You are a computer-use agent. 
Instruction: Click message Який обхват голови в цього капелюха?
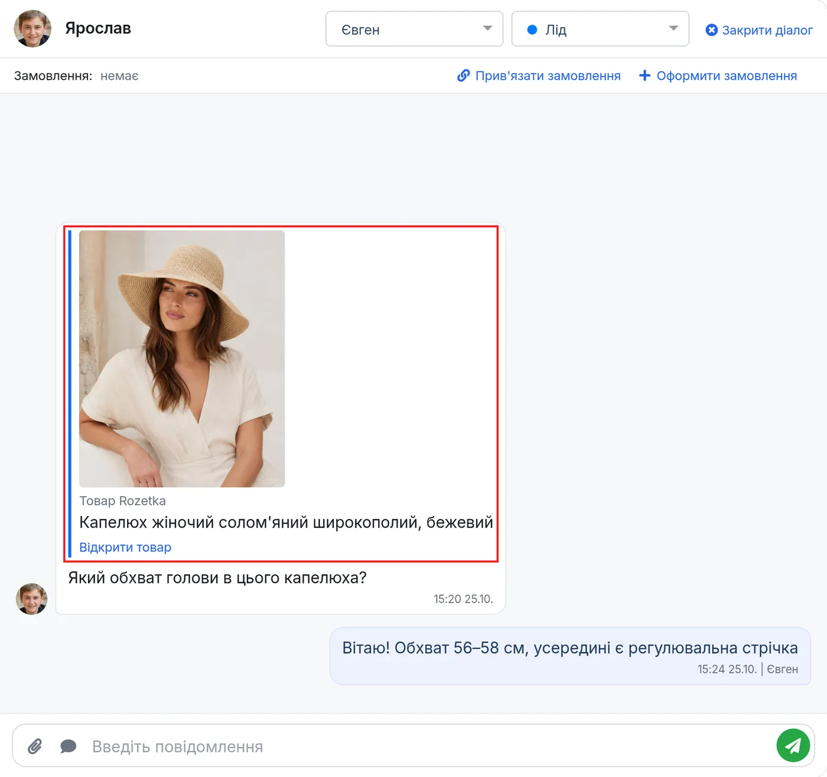[217, 577]
